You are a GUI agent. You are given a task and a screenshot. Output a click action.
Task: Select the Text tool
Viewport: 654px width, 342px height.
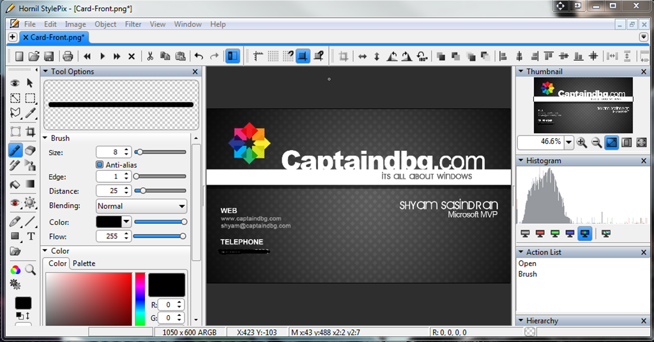point(31,237)
